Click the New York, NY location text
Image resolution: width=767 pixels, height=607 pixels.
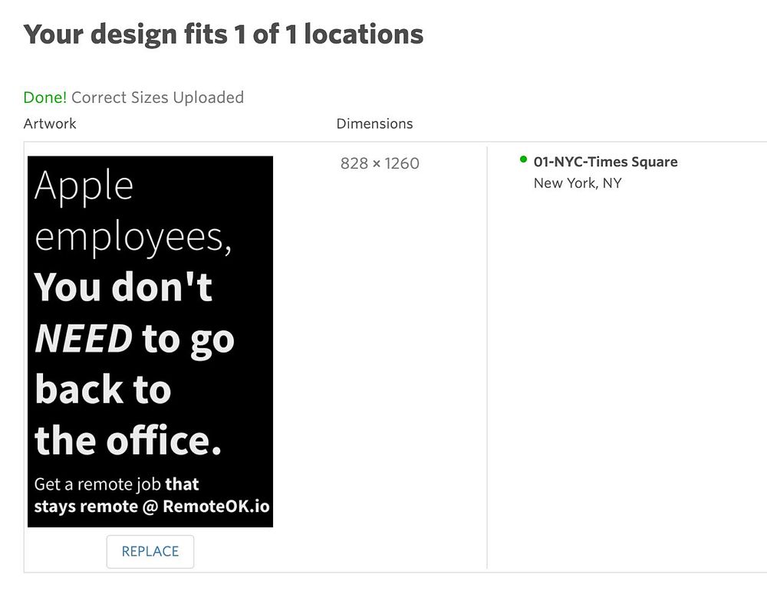[x=578, y=183]
